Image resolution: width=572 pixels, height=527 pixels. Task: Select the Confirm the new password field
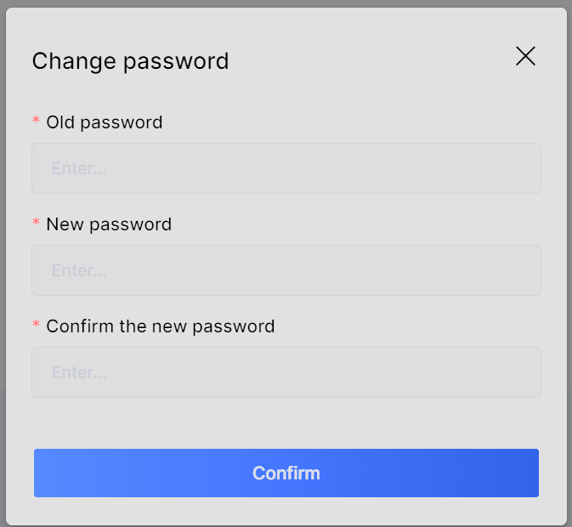[286, 372]
